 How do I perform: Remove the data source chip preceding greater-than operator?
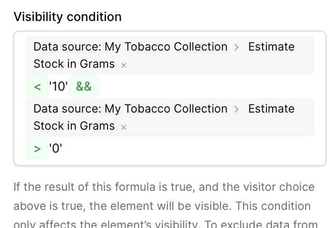pyautogui.click(x=124, y=127)
